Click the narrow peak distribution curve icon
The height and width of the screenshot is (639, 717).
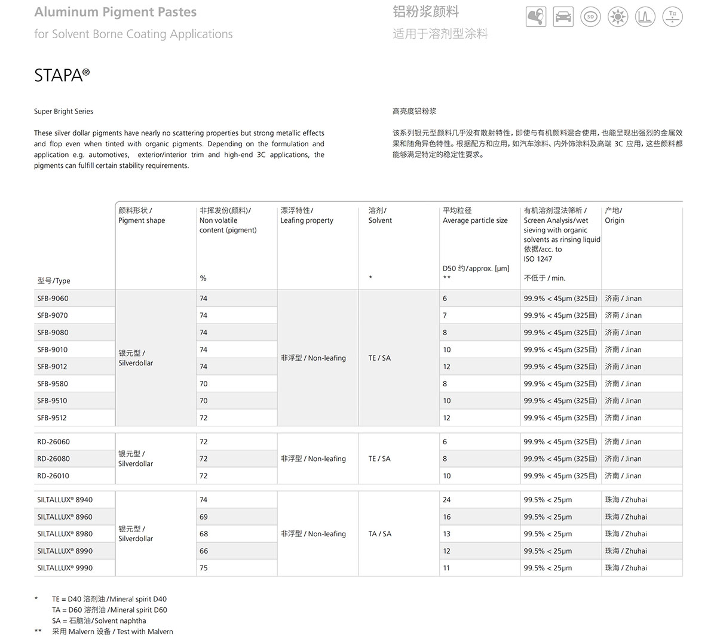[645, 17]
